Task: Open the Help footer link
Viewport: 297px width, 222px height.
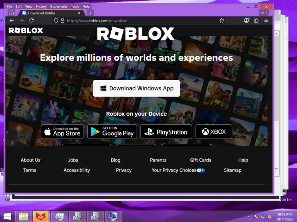Action: [x=243, y=160]
